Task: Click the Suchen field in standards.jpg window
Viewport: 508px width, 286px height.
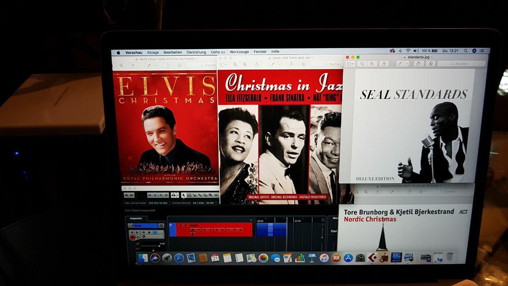Action: pos(462,64)
